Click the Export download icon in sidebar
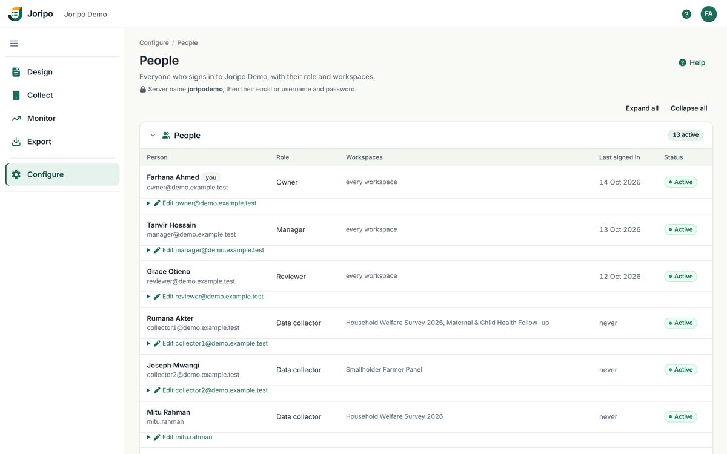The height and width of the screenshot is (454, 727). 16,142
